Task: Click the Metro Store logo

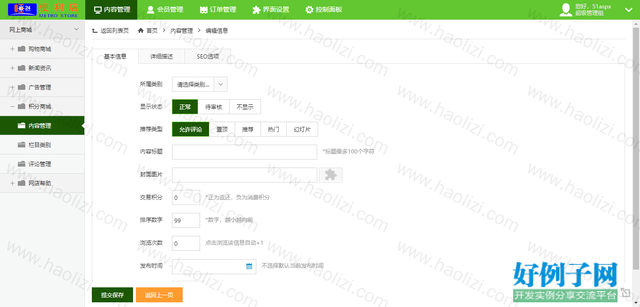Action: point(43,9)
